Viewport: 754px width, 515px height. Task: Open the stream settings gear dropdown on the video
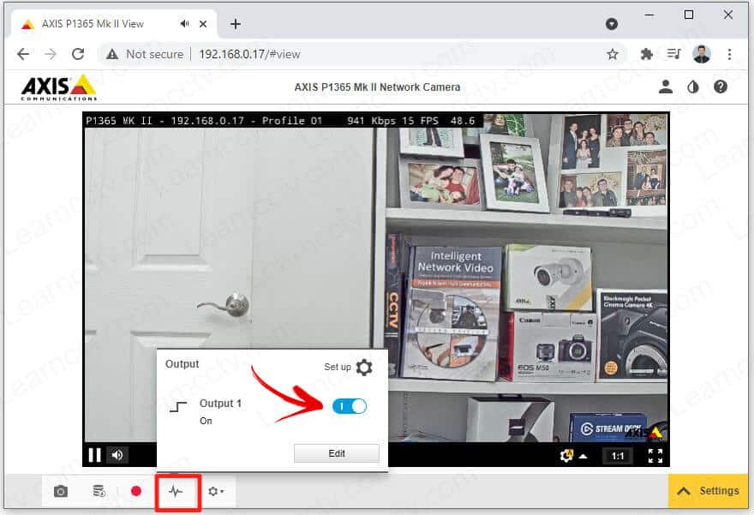[x=571, y=456]
